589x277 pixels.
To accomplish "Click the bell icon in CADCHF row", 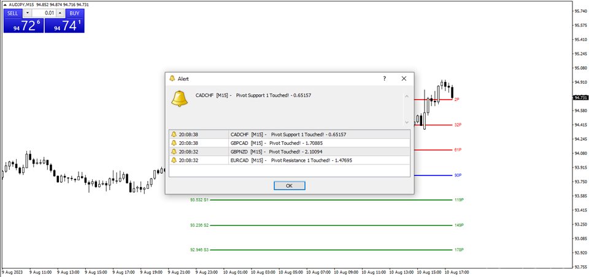I will 174,134.
